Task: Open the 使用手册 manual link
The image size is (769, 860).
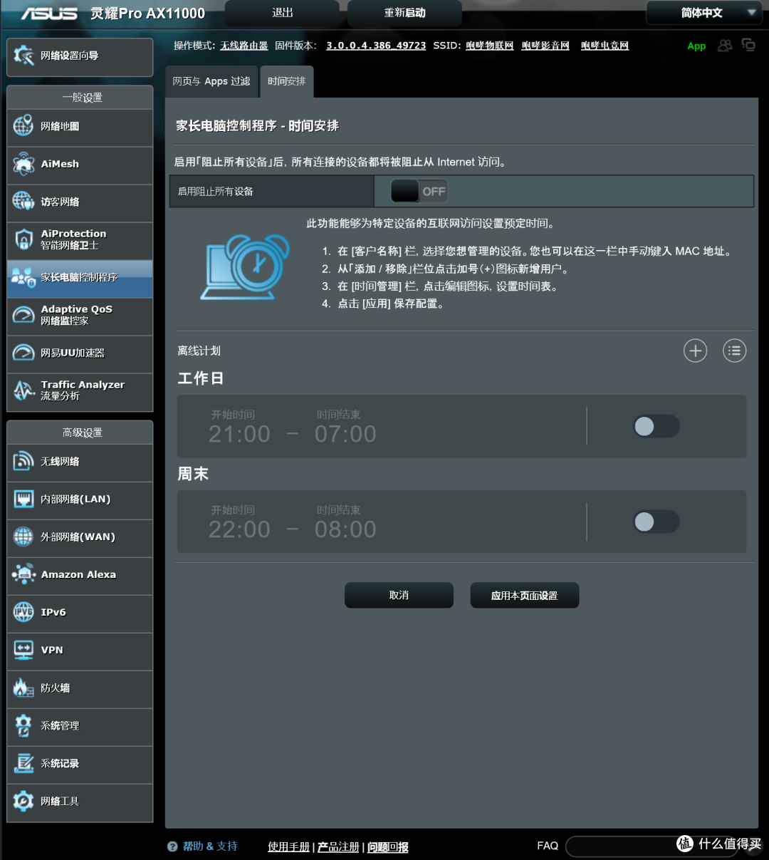Action: pos(288,846)
